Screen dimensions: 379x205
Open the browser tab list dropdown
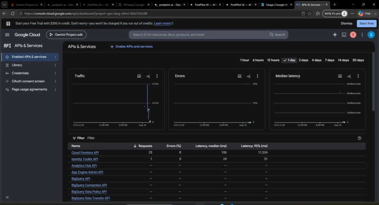pyautogui.click(x=4, y=5)
